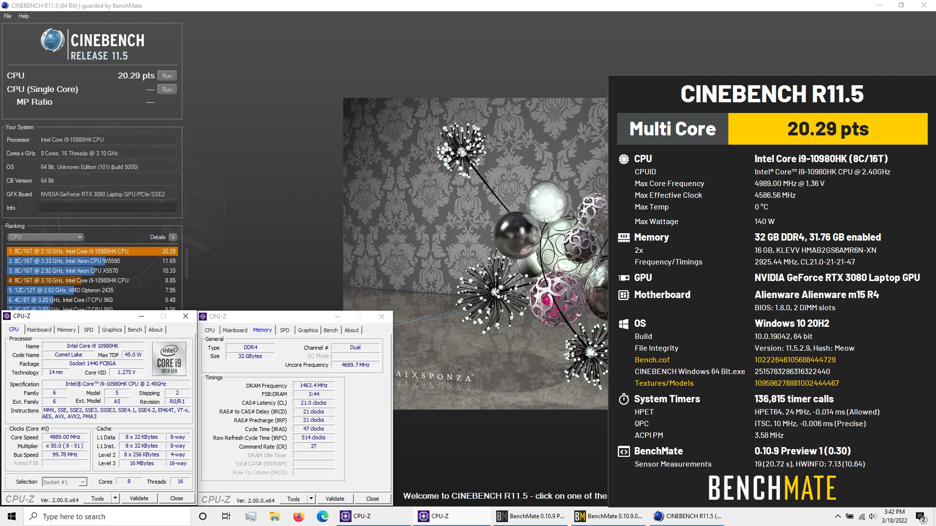
Task: Select ranking row Intel Xeon CPU X5570
Action: click(x=92, y=271)
